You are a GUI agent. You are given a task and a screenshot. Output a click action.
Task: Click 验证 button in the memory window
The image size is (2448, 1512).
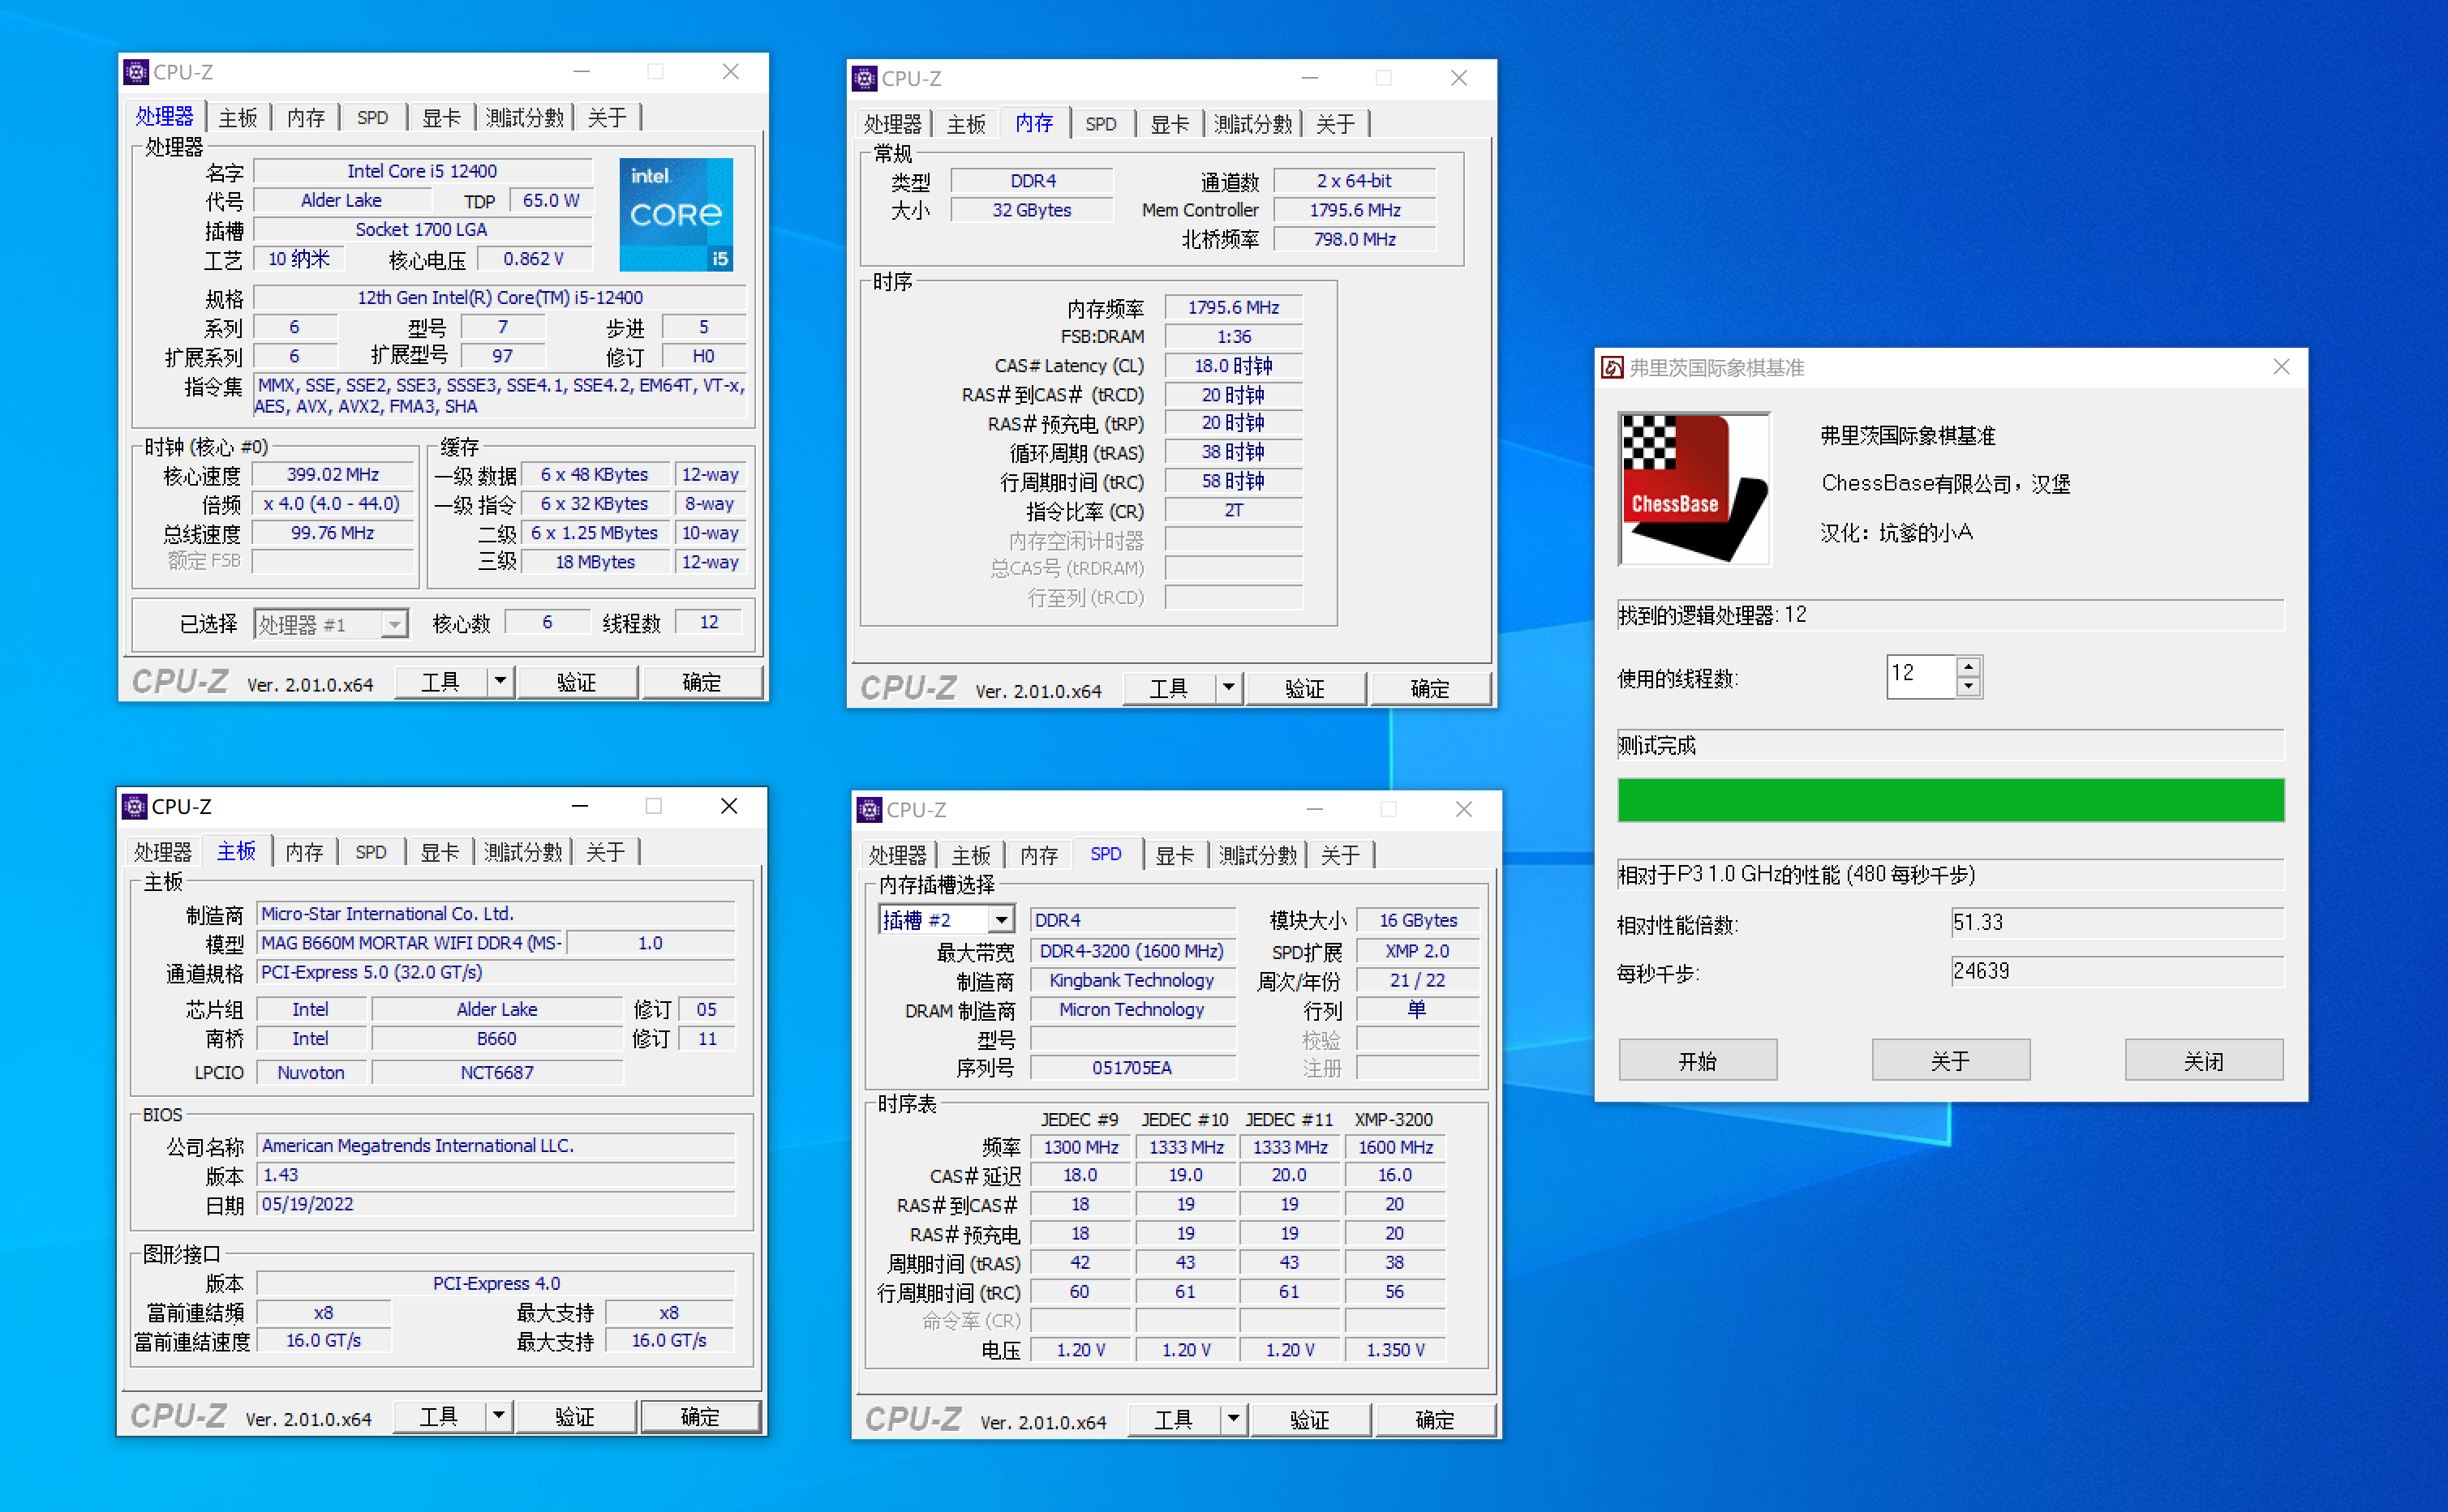tap(1304, 688)
